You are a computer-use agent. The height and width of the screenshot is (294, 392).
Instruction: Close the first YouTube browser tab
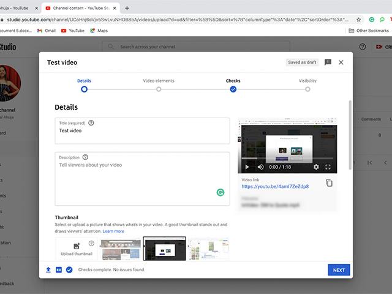pos(37,8)
